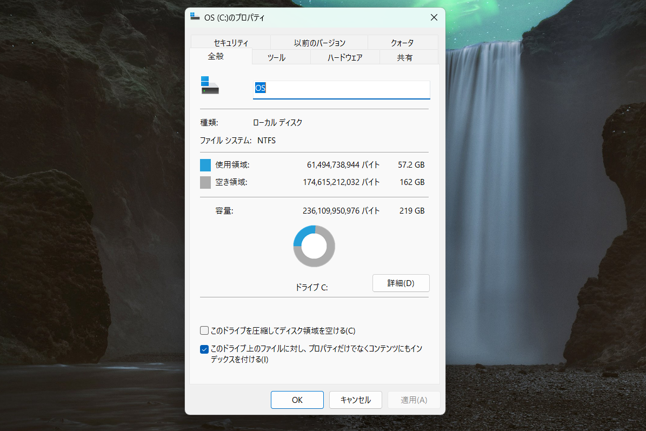
Task: Click the ローカル ディスク type value
Action: tap(278, 122)
